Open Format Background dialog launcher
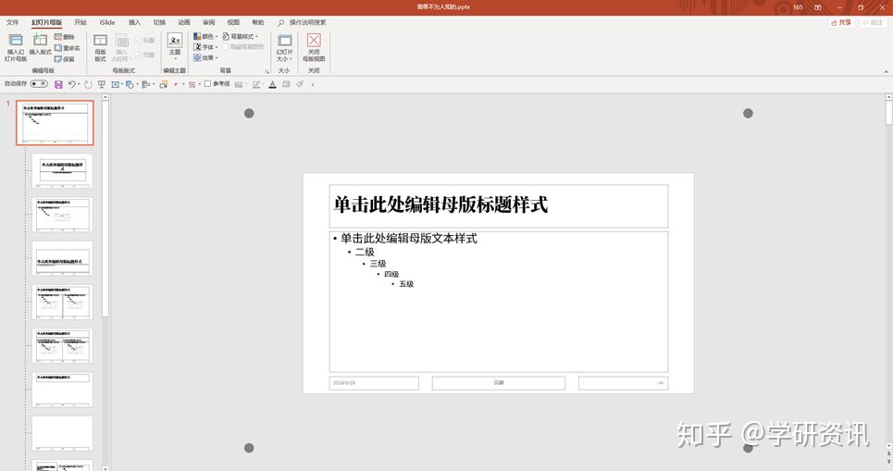The image size is (893, 471). tap(267, 71)
